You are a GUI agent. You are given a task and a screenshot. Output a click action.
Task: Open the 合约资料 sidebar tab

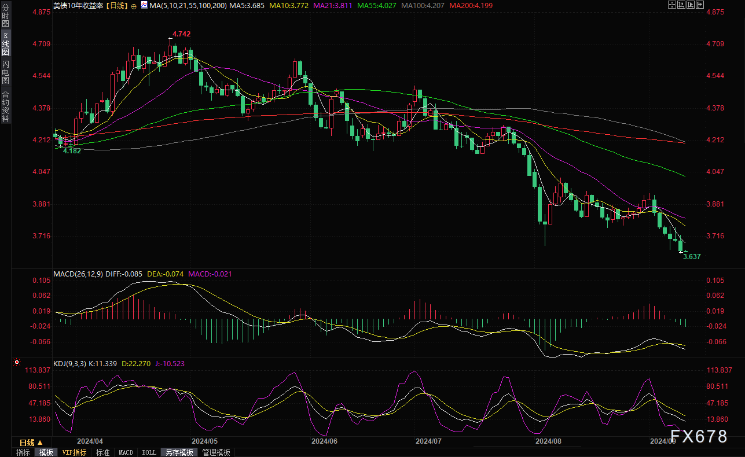(5, 106)
